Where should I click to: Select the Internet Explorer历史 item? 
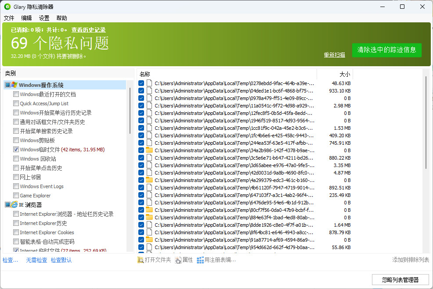(x=43, y=223)
